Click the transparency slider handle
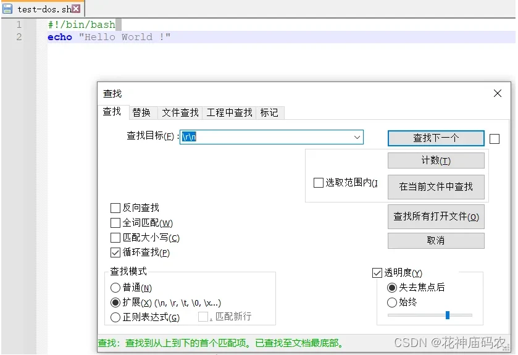Screen dimensions: 518x355 click(x=447, y=315)
